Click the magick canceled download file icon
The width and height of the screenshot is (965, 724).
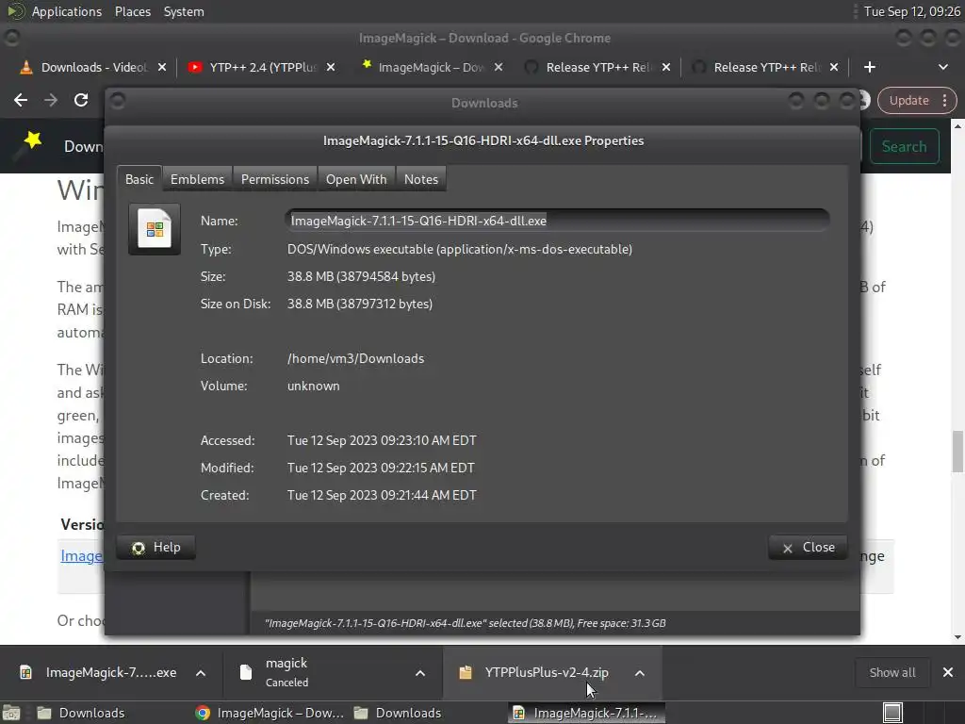click(x=246, y=672)
